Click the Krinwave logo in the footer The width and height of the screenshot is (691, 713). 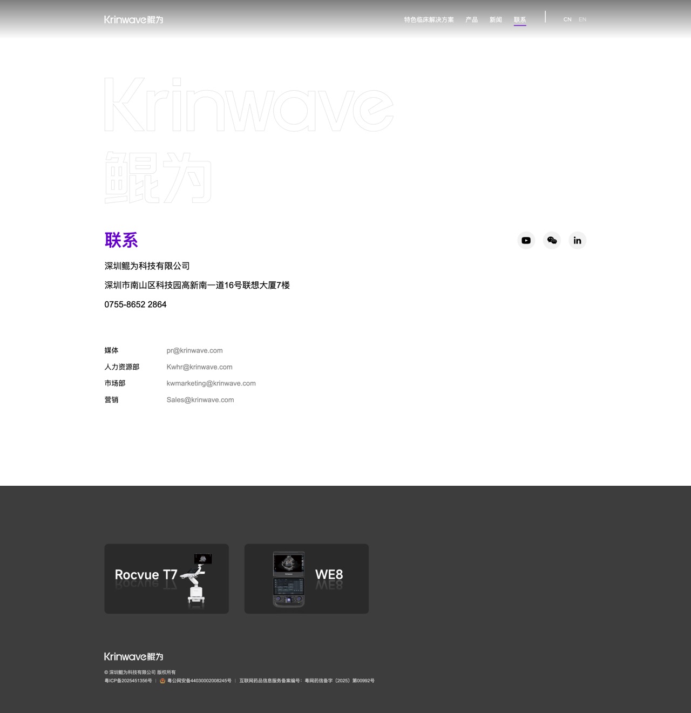point(133,657)
